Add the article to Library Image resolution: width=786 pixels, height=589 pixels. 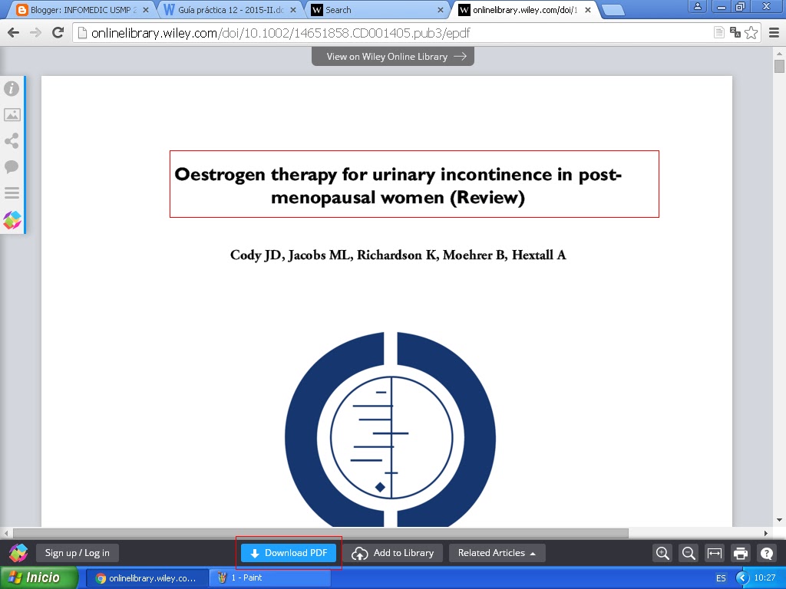point(392,553)
